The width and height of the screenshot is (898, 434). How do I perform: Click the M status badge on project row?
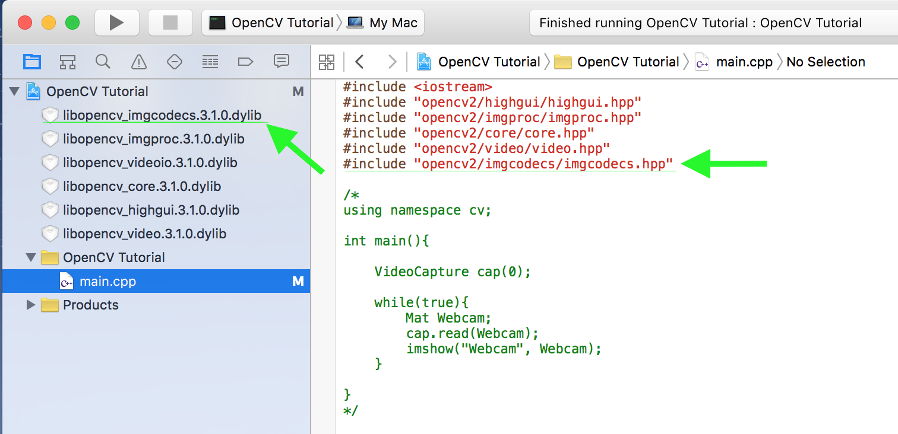(x=298, y=91)
